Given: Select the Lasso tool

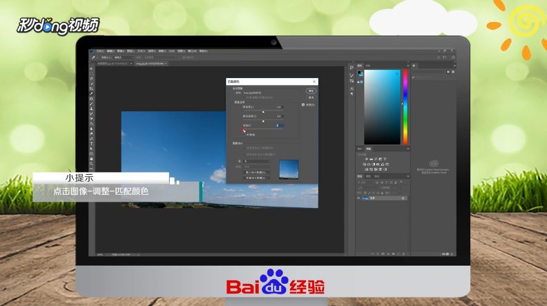Looking at the screenshot, I should click(91, 79).
